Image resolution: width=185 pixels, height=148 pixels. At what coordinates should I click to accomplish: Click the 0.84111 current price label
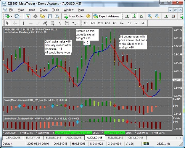178,80
